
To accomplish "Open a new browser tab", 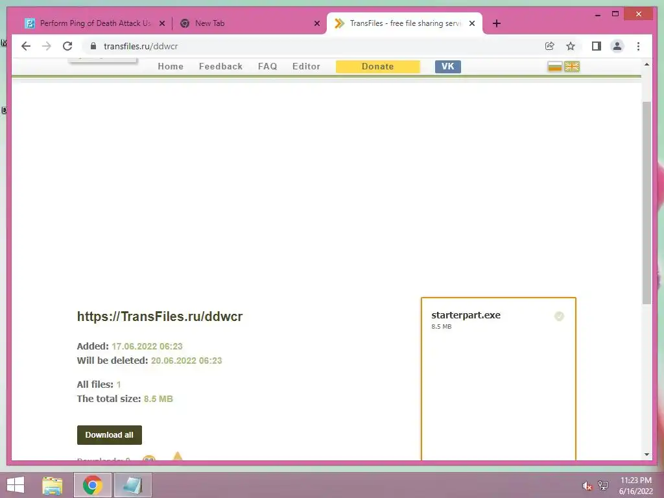I will point(497,23).
